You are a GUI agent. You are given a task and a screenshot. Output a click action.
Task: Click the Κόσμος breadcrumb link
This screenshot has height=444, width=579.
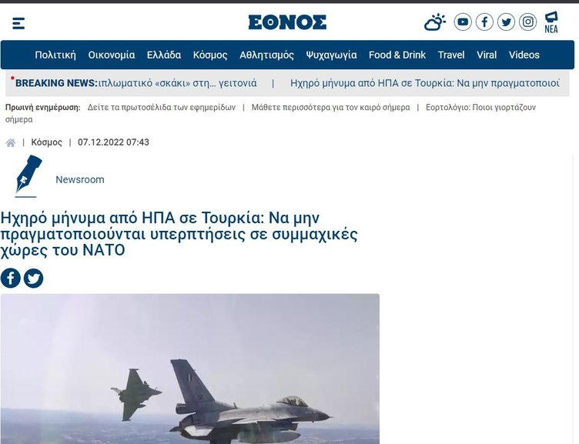point(46,142)
